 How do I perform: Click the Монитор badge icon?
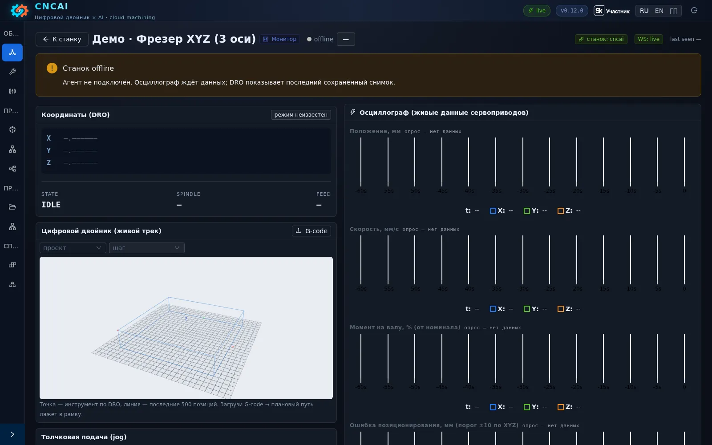266,39
